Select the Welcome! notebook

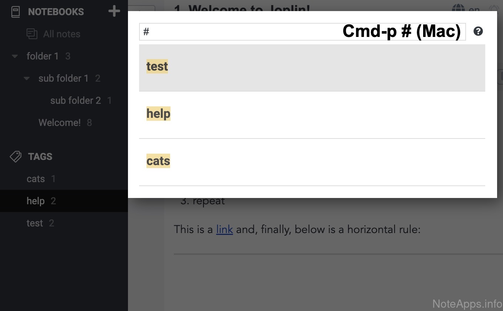[x=60, y=123]
